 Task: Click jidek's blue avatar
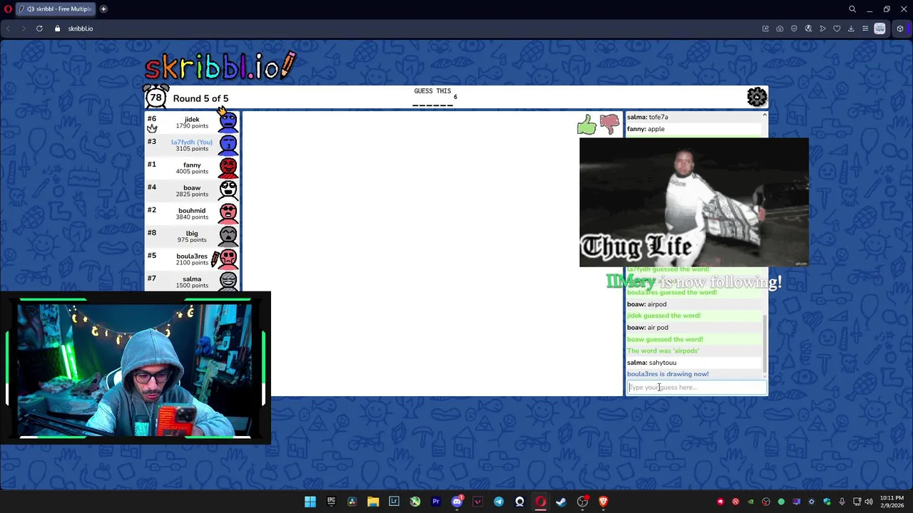click(228, 122)
